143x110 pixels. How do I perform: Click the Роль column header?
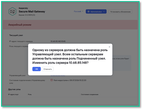pyautogui.click(x=30, y=94)
